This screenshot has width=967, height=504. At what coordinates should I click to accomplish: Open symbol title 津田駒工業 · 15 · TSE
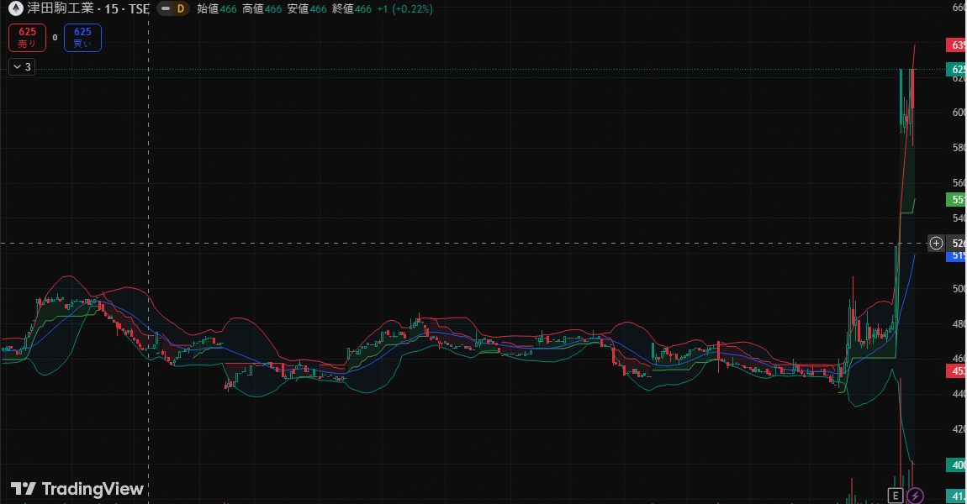(88, 8)
